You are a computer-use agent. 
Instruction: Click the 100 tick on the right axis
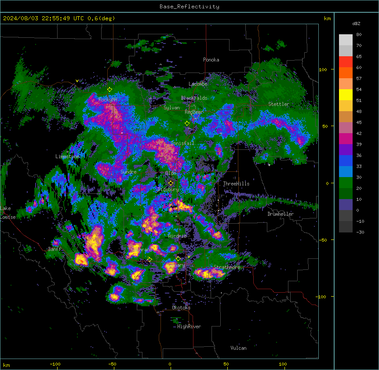point(323,69)
